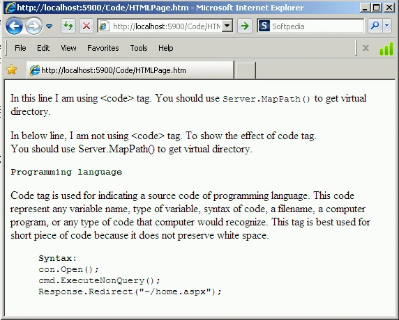This screenshot has height=320, width=399.
Task: Select the HTMLPage.htm tab
Action: [x=130, y=70]
